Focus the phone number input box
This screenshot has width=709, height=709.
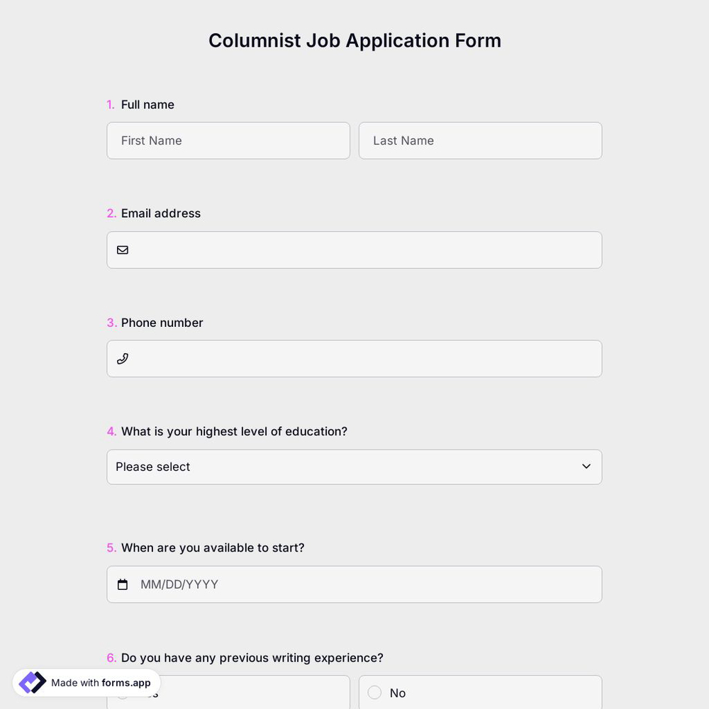(354, 359)
